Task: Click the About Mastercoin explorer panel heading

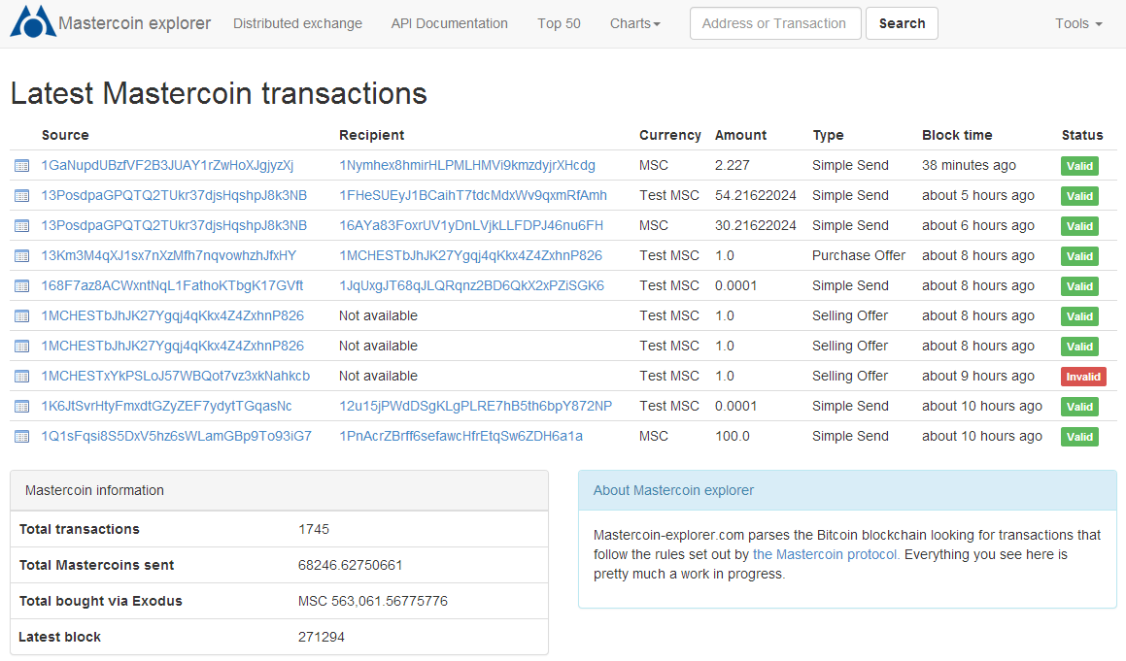Action: pos(673,490)
